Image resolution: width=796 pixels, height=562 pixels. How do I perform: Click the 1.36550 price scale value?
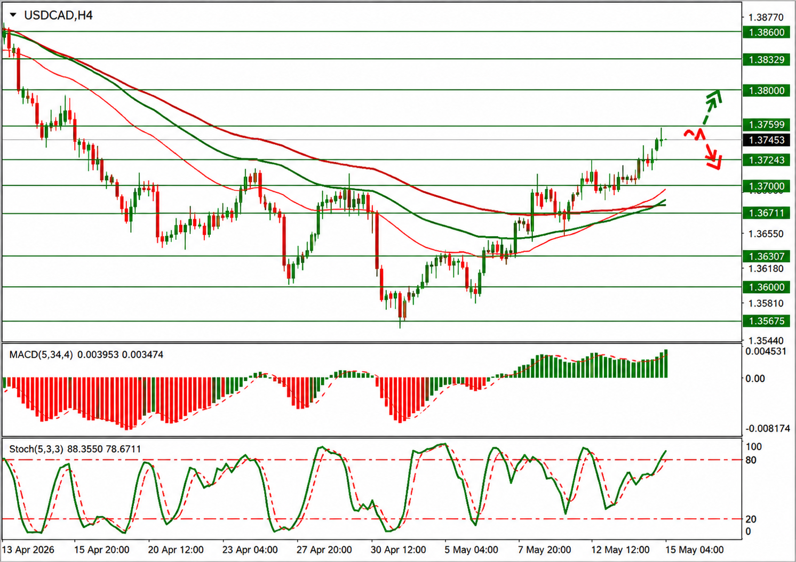(766, 234)
